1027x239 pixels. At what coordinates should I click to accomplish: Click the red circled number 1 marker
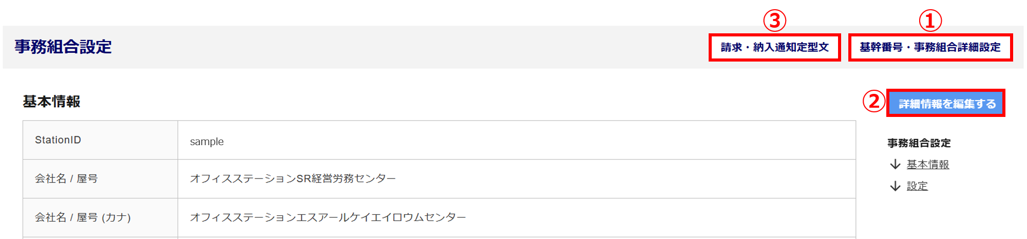(x=930, y=21)
